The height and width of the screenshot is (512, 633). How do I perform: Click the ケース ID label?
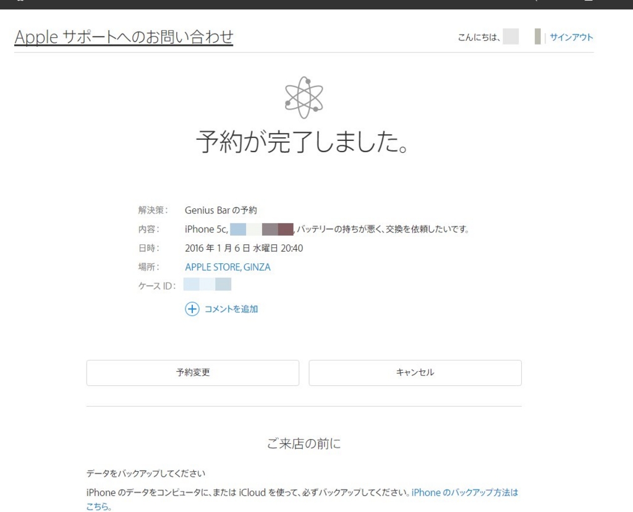157,286
